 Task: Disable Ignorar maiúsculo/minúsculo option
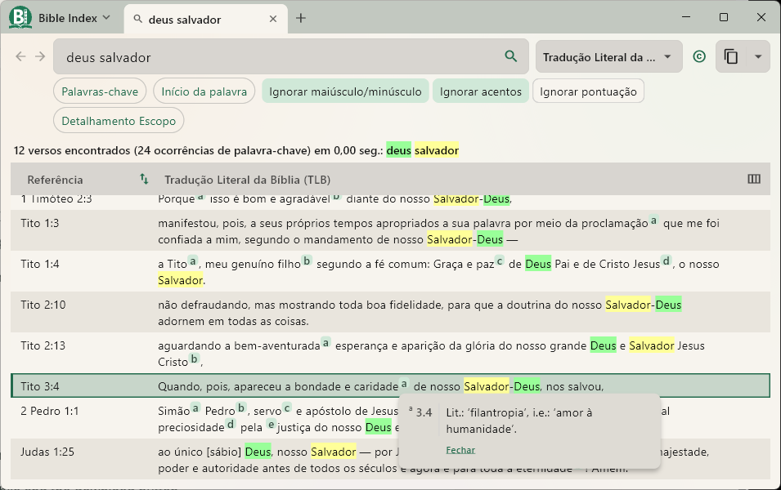345,91
